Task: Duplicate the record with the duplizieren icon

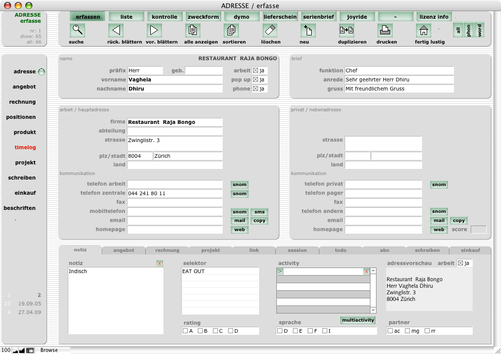Action: point(347,31)
